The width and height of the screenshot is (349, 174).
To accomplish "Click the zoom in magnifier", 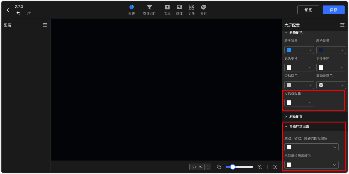I will point(260,167).
